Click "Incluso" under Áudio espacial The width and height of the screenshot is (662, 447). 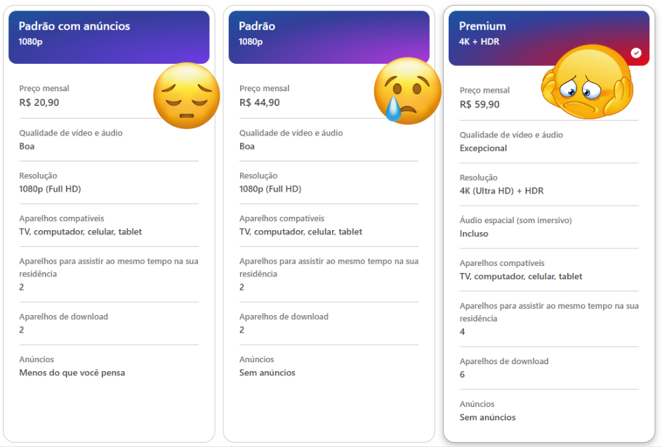pos(474,234)
